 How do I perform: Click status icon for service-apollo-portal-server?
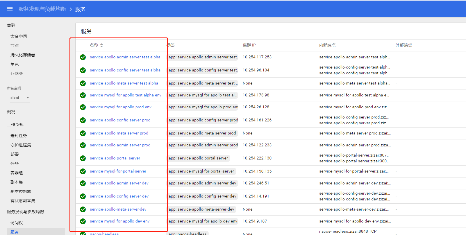[x=83, y=158]
